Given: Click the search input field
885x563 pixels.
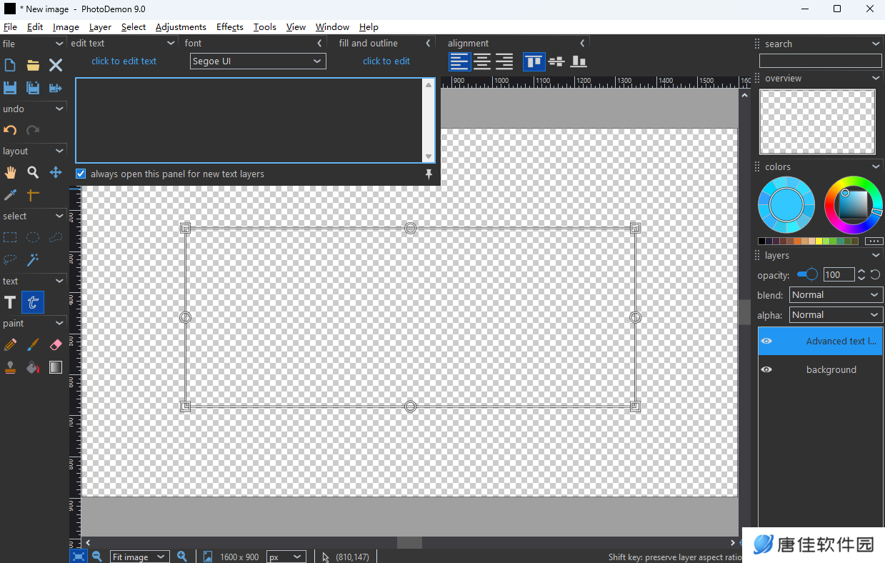Looking at the screenshot, I should 820,61.
